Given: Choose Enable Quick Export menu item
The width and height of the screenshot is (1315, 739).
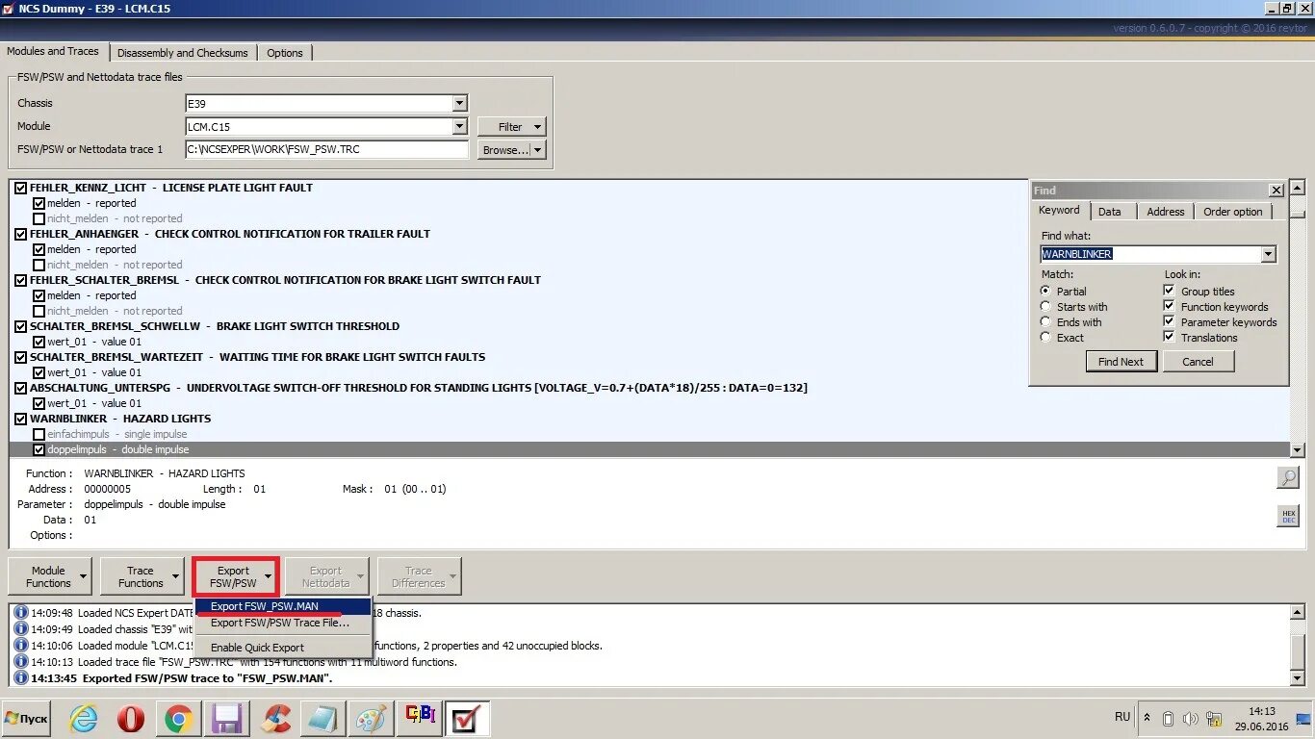Looking at the screenshot, I should pos(283,648).
